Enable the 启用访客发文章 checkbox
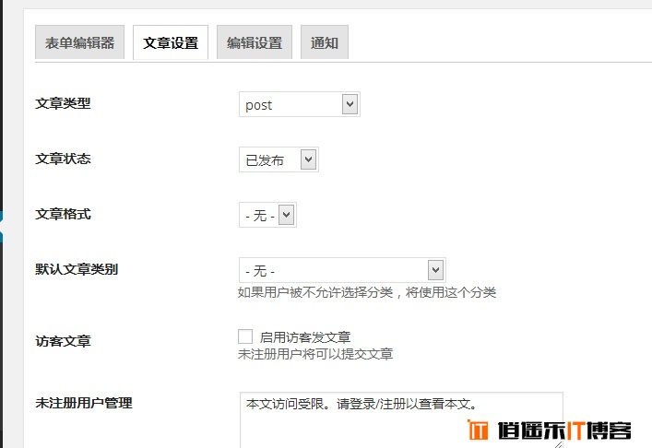 [245, 336]
